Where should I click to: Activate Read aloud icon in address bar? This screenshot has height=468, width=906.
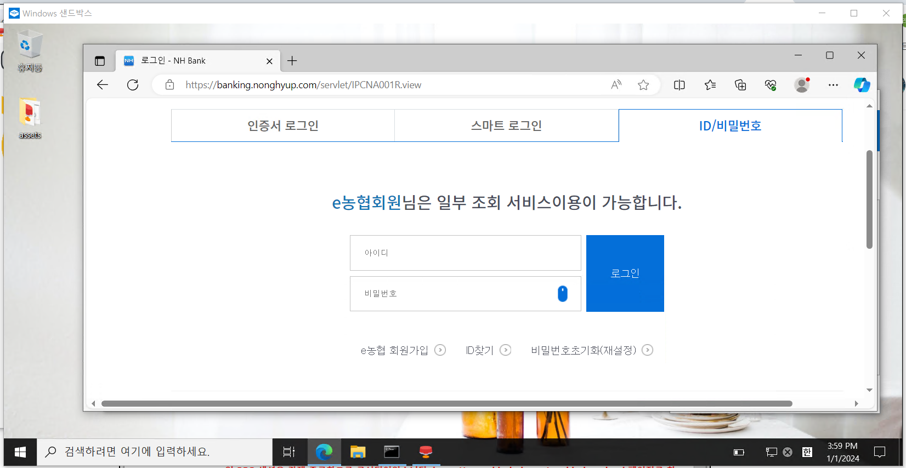pos(616,85)
